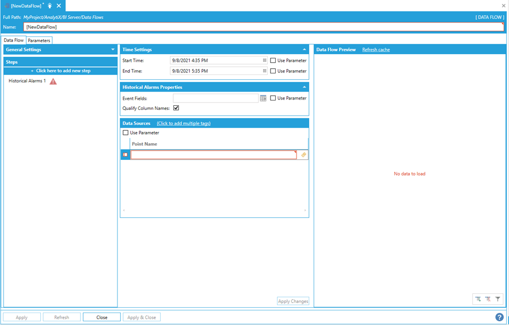Image resolution: width=509 pixels, height=325 pixels.
Task: Click the tag browser icon beside Point Name
Action: click(304, 155)
